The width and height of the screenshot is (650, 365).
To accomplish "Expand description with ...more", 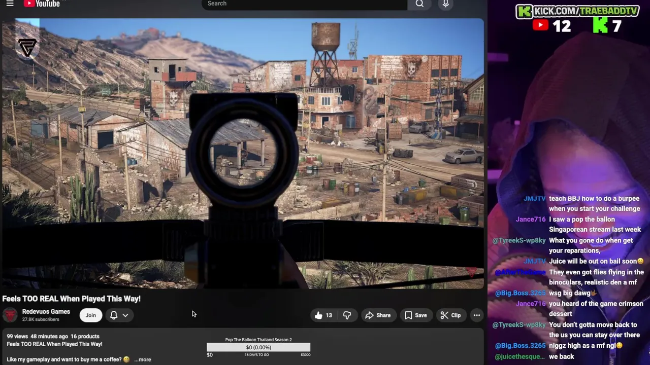I will click(x=143, y=359).
